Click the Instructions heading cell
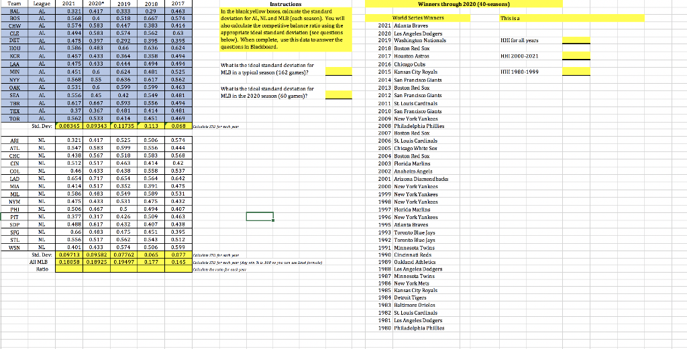 (285, 3)
